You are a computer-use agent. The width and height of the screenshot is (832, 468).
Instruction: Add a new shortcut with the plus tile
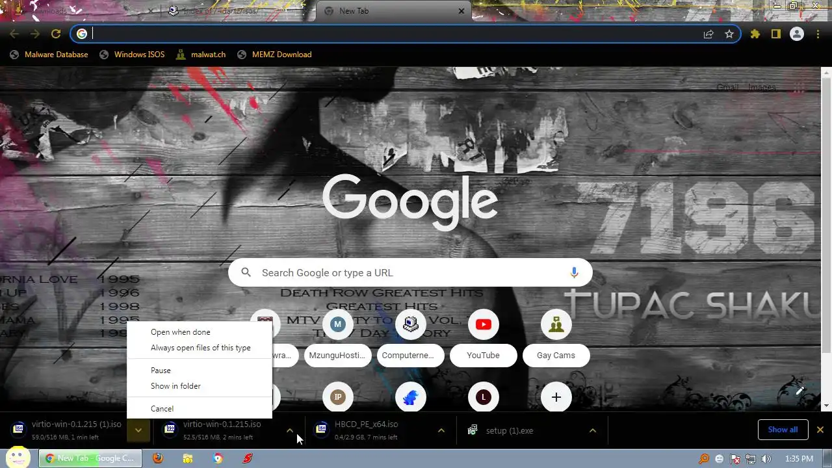click(x=556, y=397)
